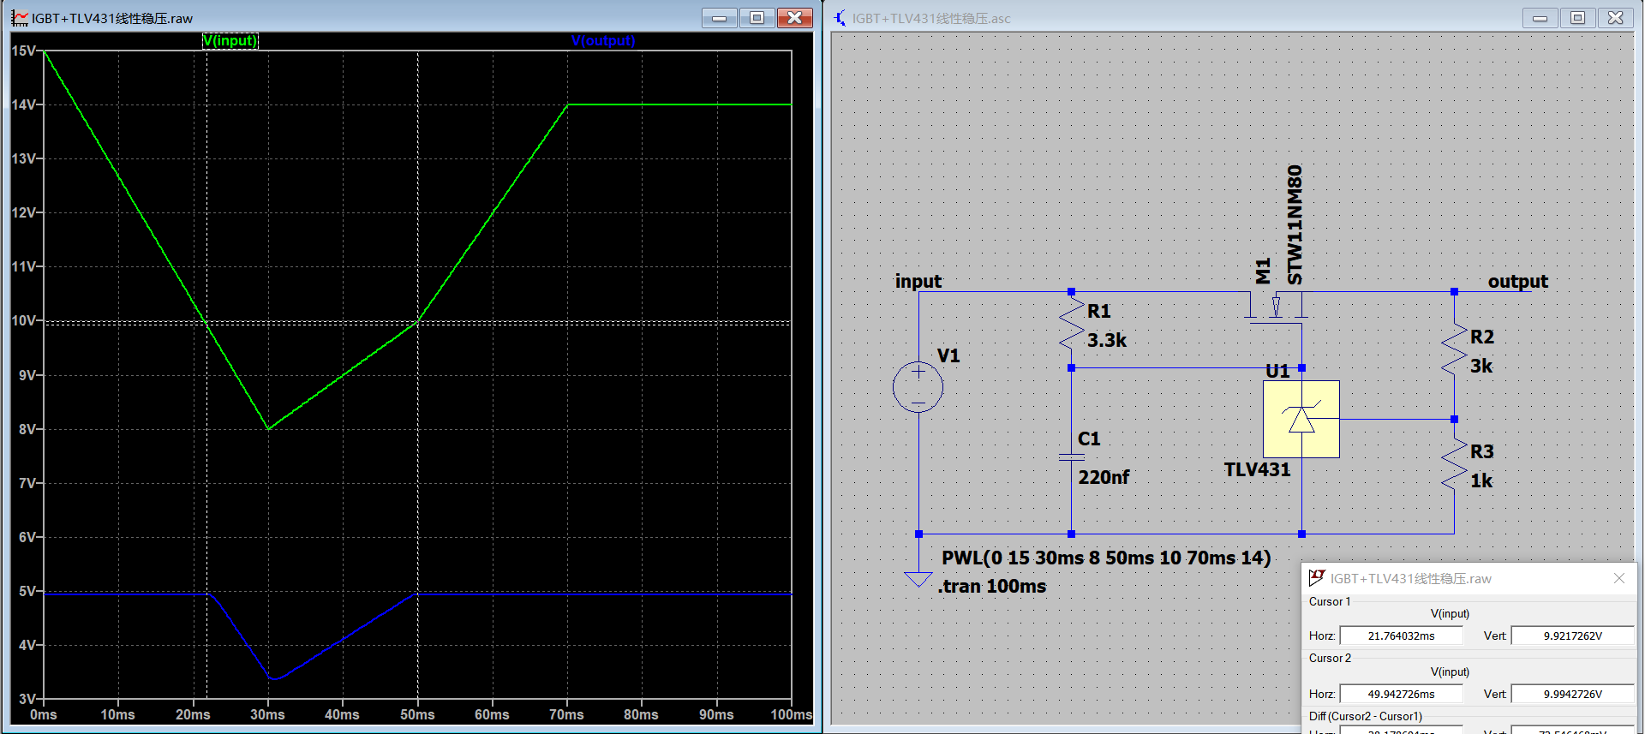Screen dimensions: 1645x734
Task: Click the schematic window title text
Action: [931, 18]
